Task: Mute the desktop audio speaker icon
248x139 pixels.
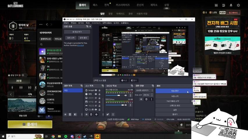Action: coord(126,95)
